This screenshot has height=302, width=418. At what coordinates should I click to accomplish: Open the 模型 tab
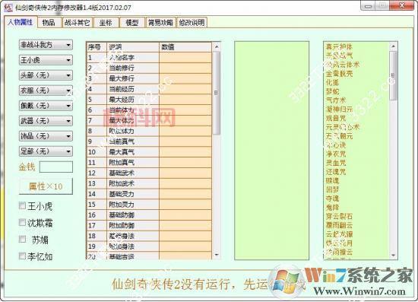point(132,23)
